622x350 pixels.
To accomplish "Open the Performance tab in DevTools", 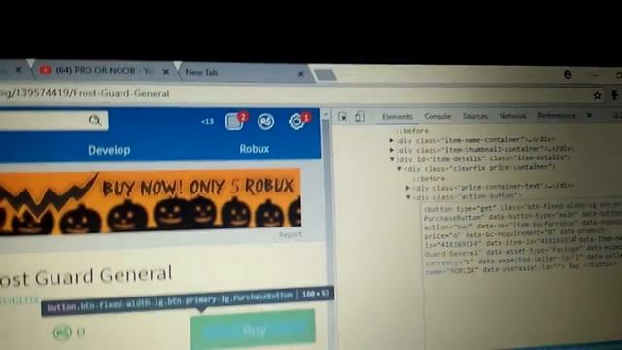I will 557,115.
